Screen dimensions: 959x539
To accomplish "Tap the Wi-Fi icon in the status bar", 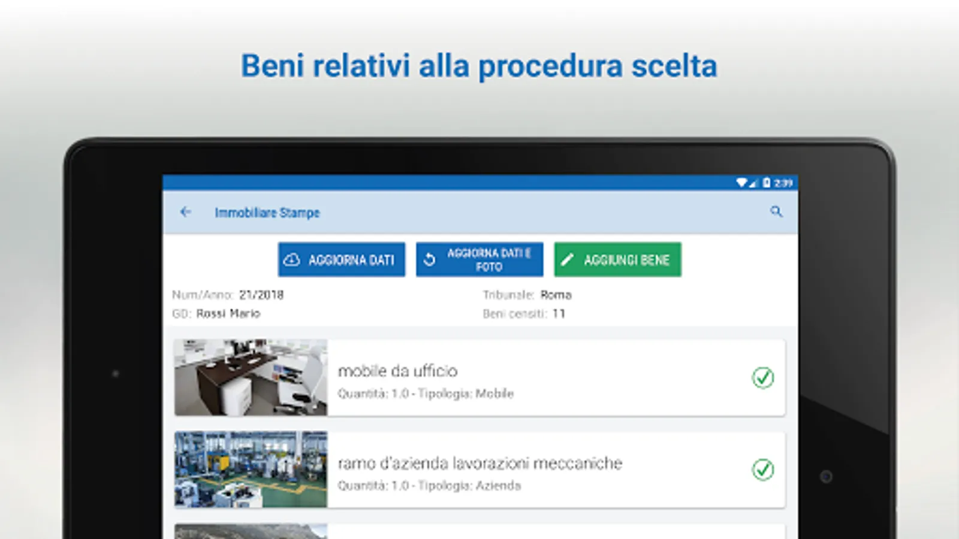I will tap(741, 183).
